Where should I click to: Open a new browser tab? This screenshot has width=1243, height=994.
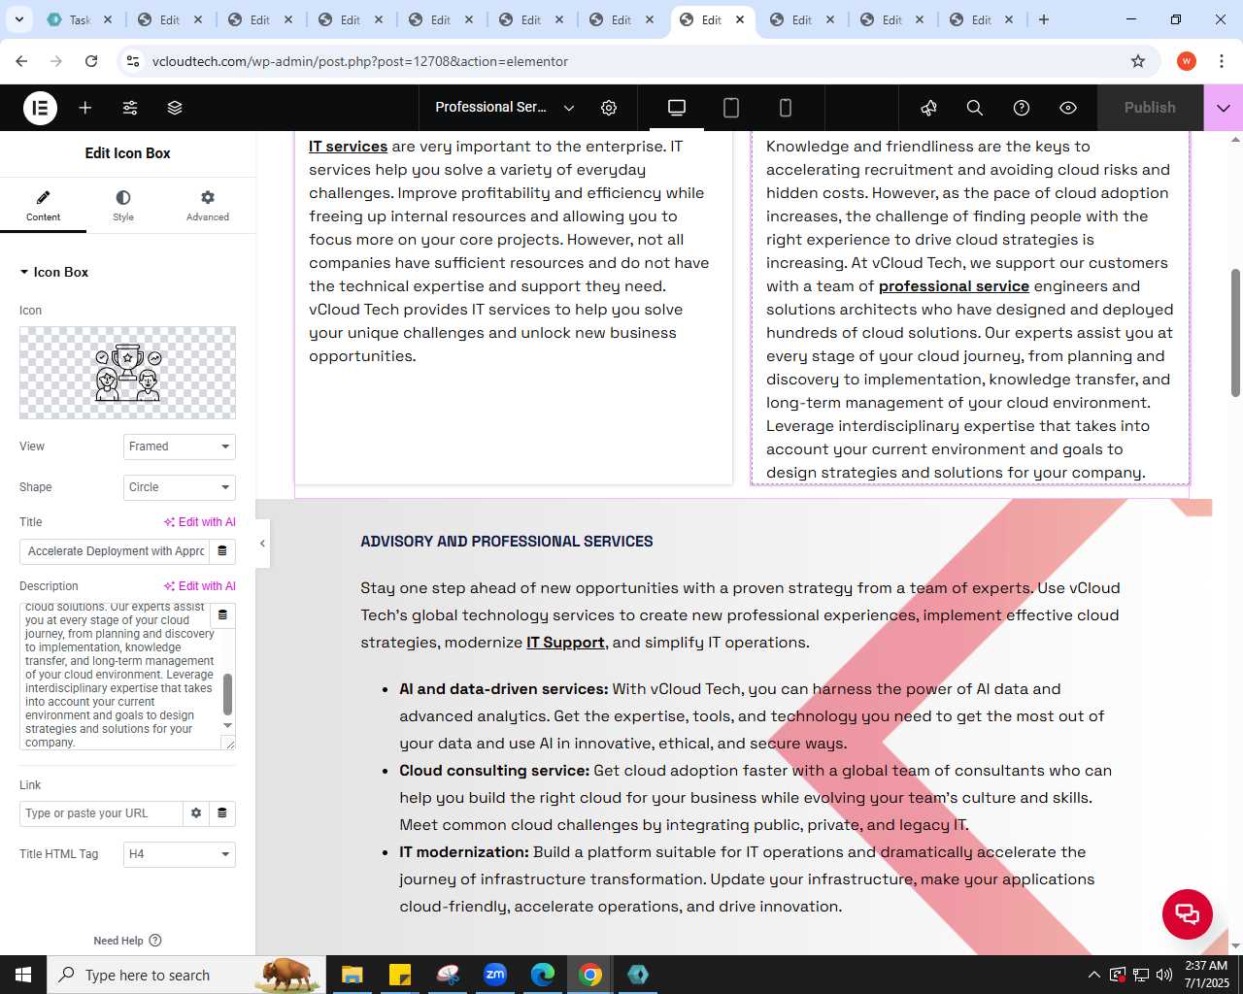[x=1044, y=19]
